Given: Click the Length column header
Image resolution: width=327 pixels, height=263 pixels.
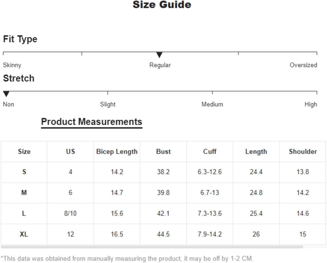Looking at the screenshot, I should click(x=256, y=152).
